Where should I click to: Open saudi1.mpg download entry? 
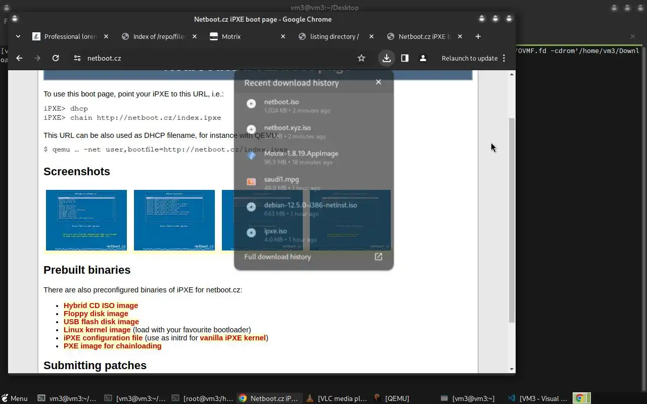coord(314,183)
